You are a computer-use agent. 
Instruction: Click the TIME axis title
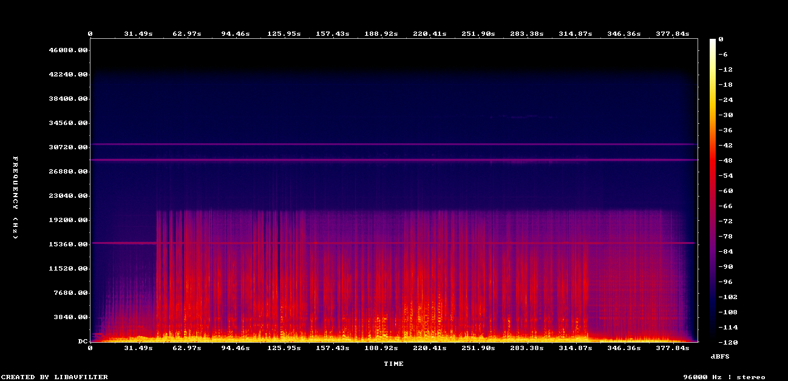pos(393,364)
